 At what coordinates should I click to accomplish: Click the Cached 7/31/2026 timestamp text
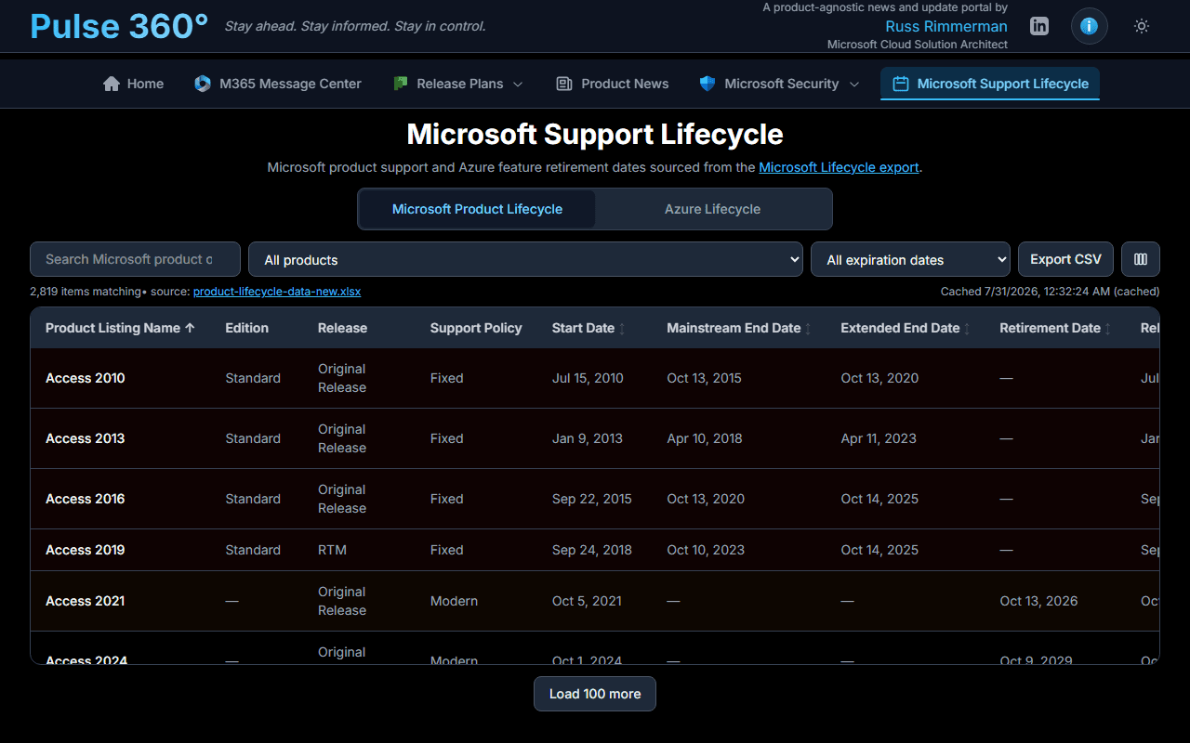tap(1050, 292)
